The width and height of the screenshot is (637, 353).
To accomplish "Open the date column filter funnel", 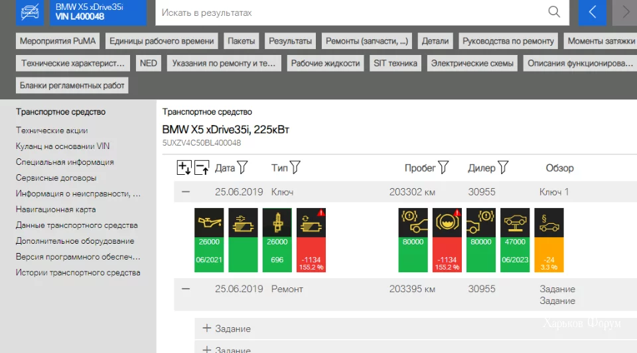I will click(243, 167).
